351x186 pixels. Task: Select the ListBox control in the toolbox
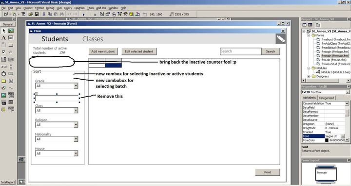pos(11,59)
